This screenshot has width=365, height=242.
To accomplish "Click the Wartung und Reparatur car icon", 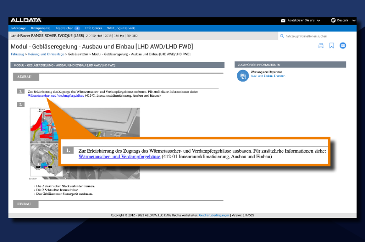I will (243, 76).
